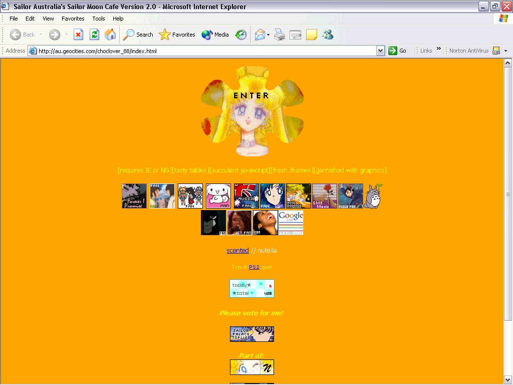
Task: Open the Messenger people icon
Action: point(328,35)
